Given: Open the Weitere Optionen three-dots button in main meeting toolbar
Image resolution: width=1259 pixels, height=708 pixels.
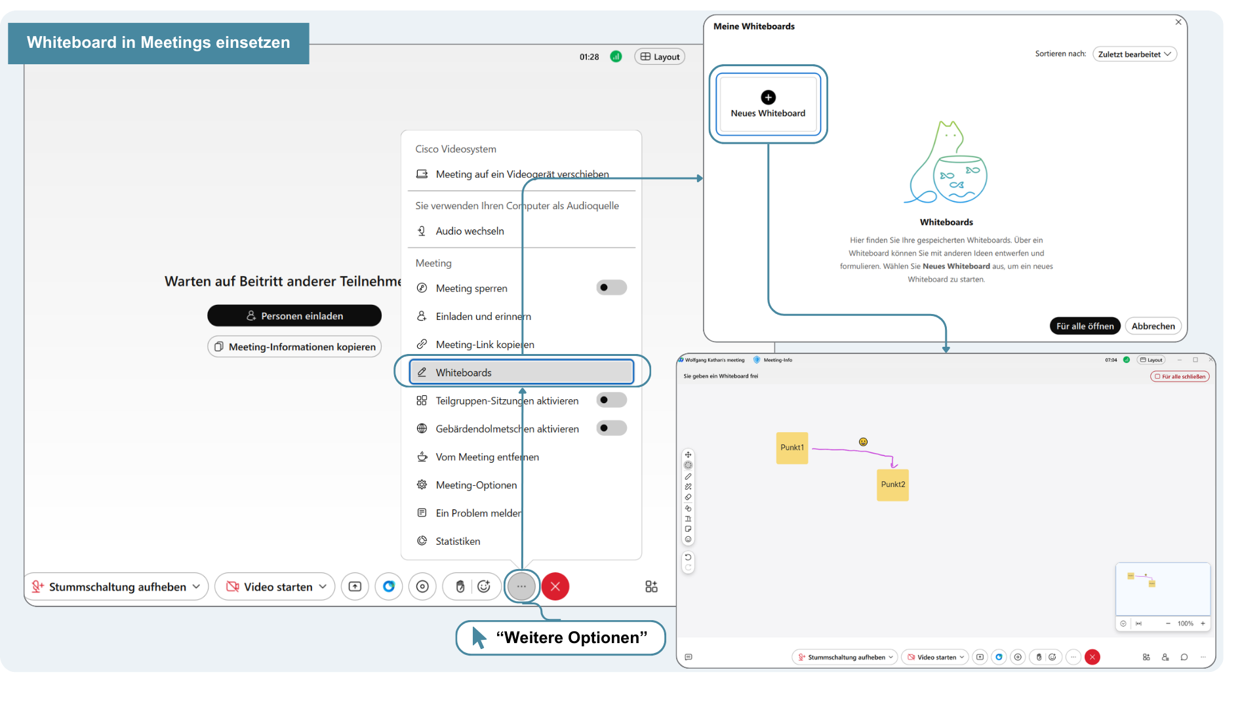Looking at the screenshot, I should coord(521,587).
